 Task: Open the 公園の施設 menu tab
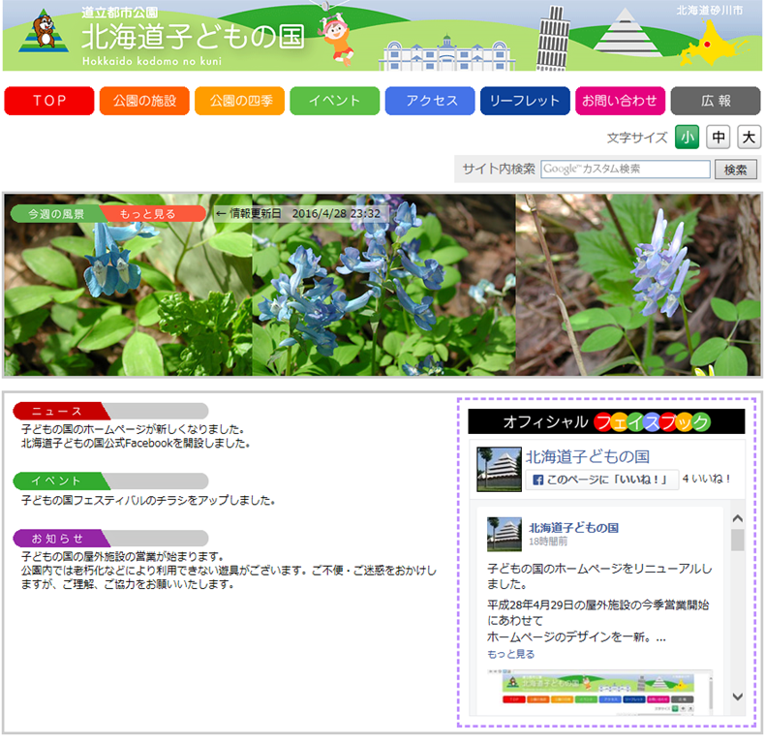144,101
